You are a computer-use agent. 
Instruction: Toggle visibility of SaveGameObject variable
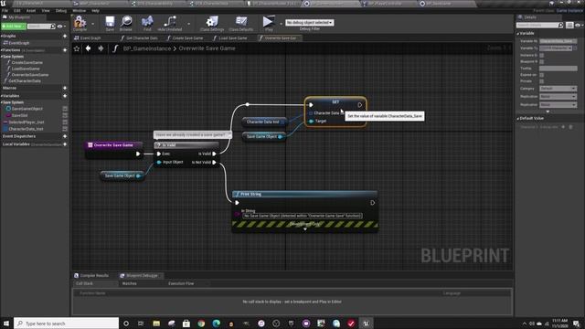coord(65,109)
